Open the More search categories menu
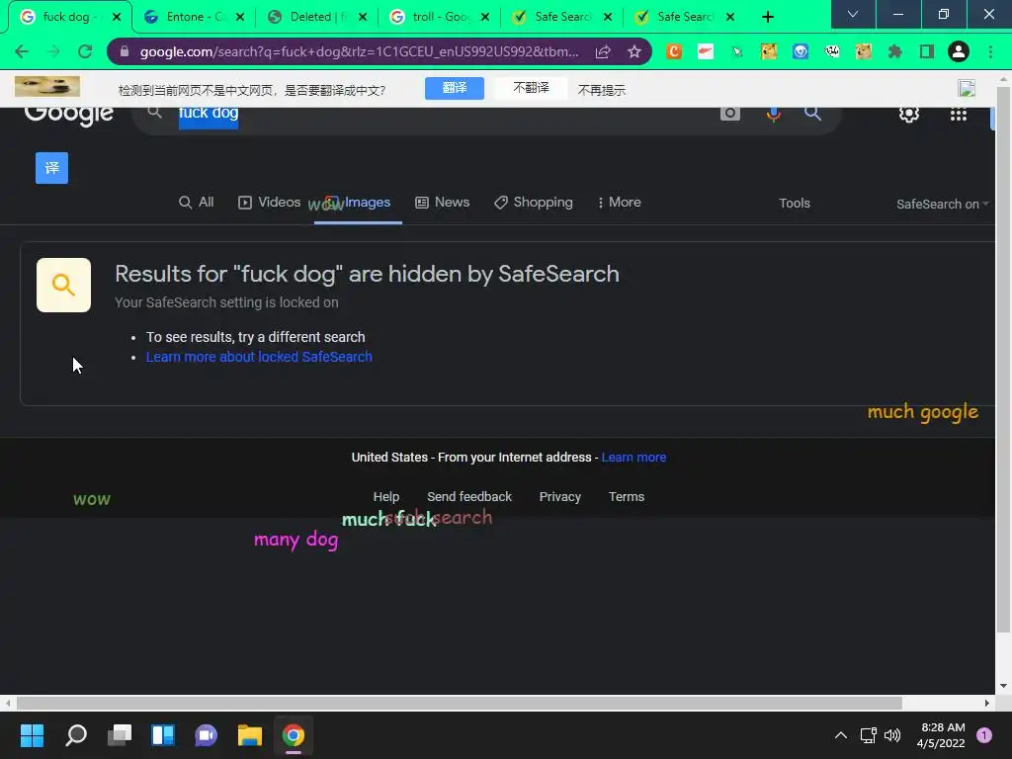1012x759 pixels. (619, 202)
